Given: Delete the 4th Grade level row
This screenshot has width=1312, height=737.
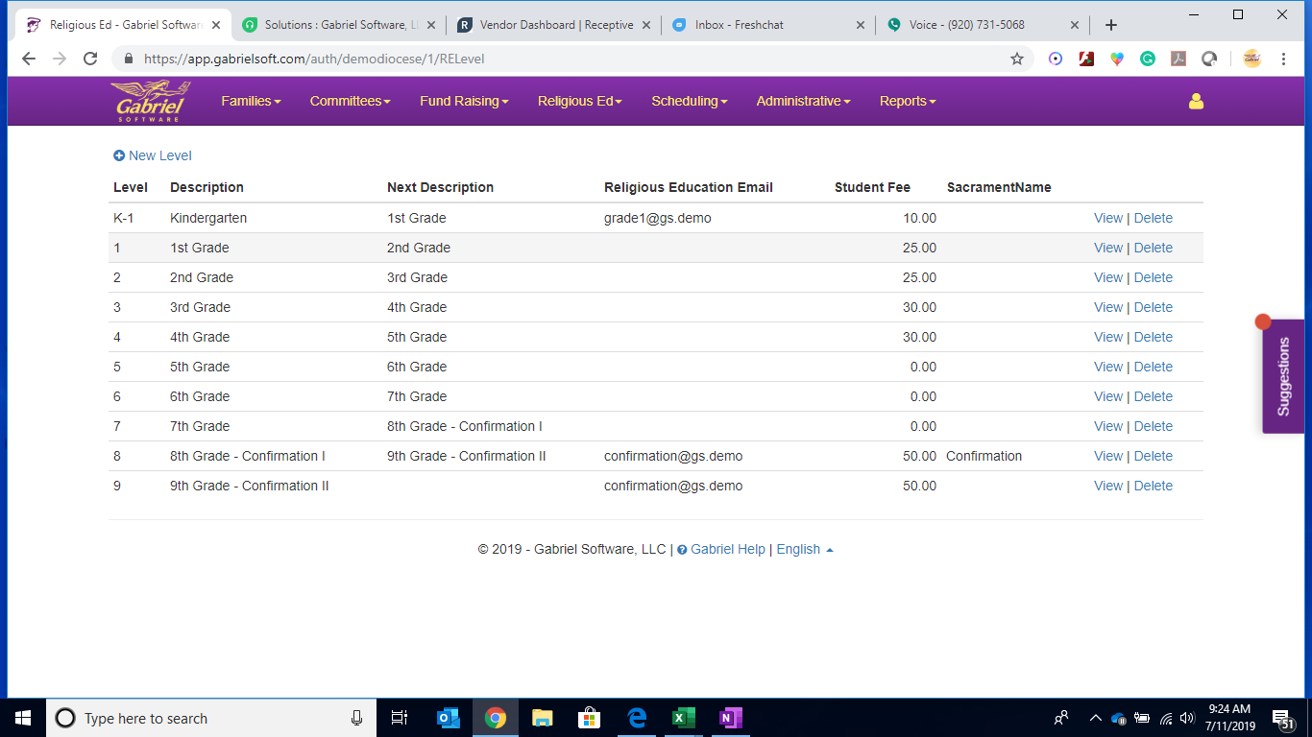Looking at the screenshot, I should click(1153, 337).
